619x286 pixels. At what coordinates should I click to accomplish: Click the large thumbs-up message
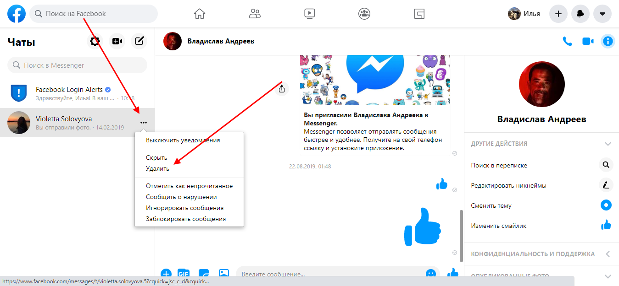click(423, 227)
